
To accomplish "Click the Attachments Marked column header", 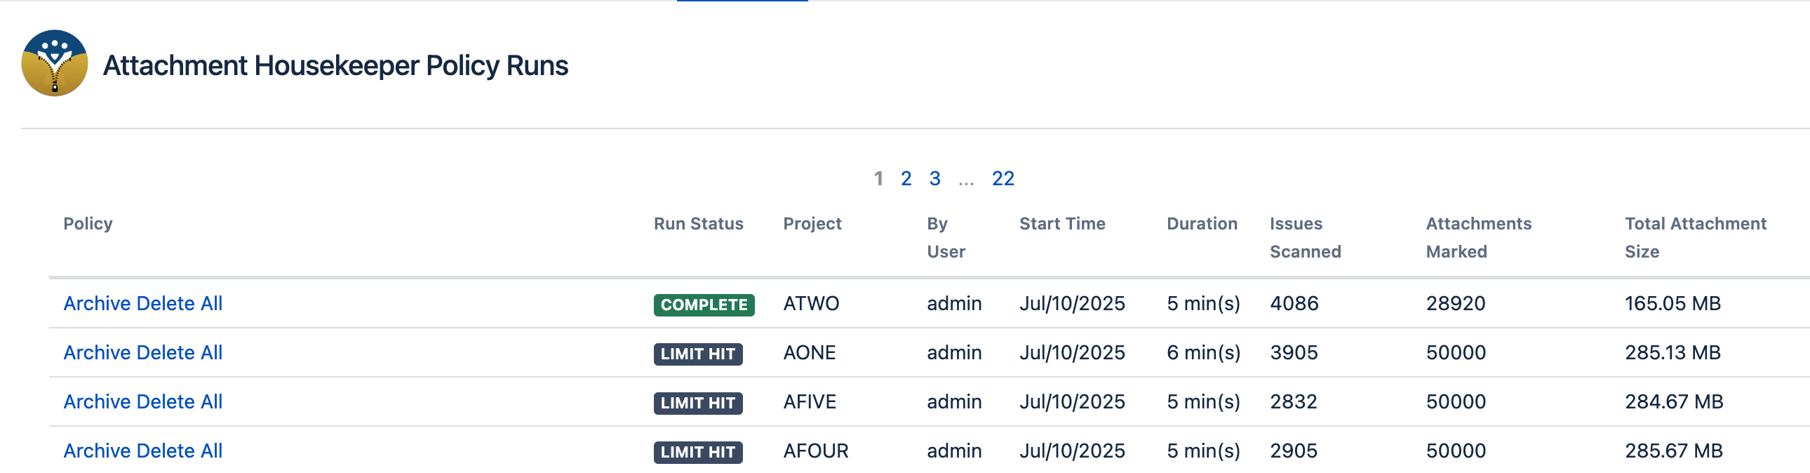I will (1478, 238).
